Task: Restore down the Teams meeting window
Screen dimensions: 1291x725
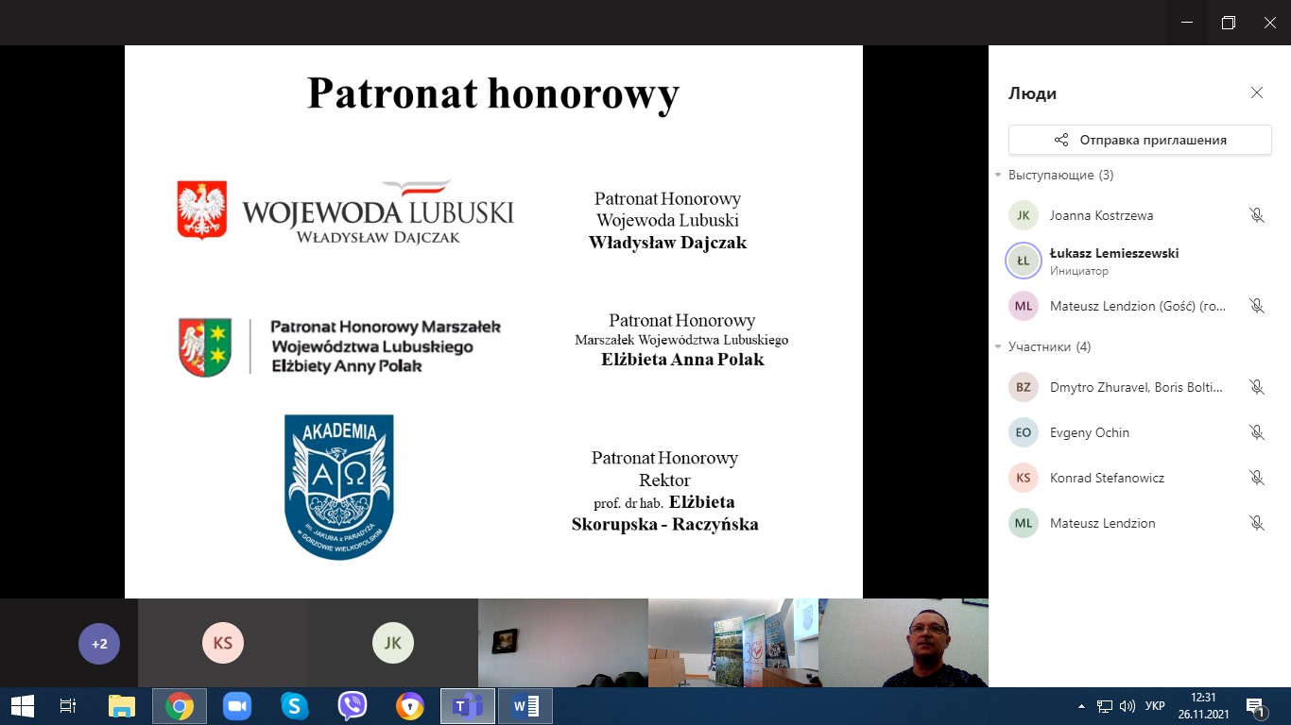Action: click(x=1228, y=23)
